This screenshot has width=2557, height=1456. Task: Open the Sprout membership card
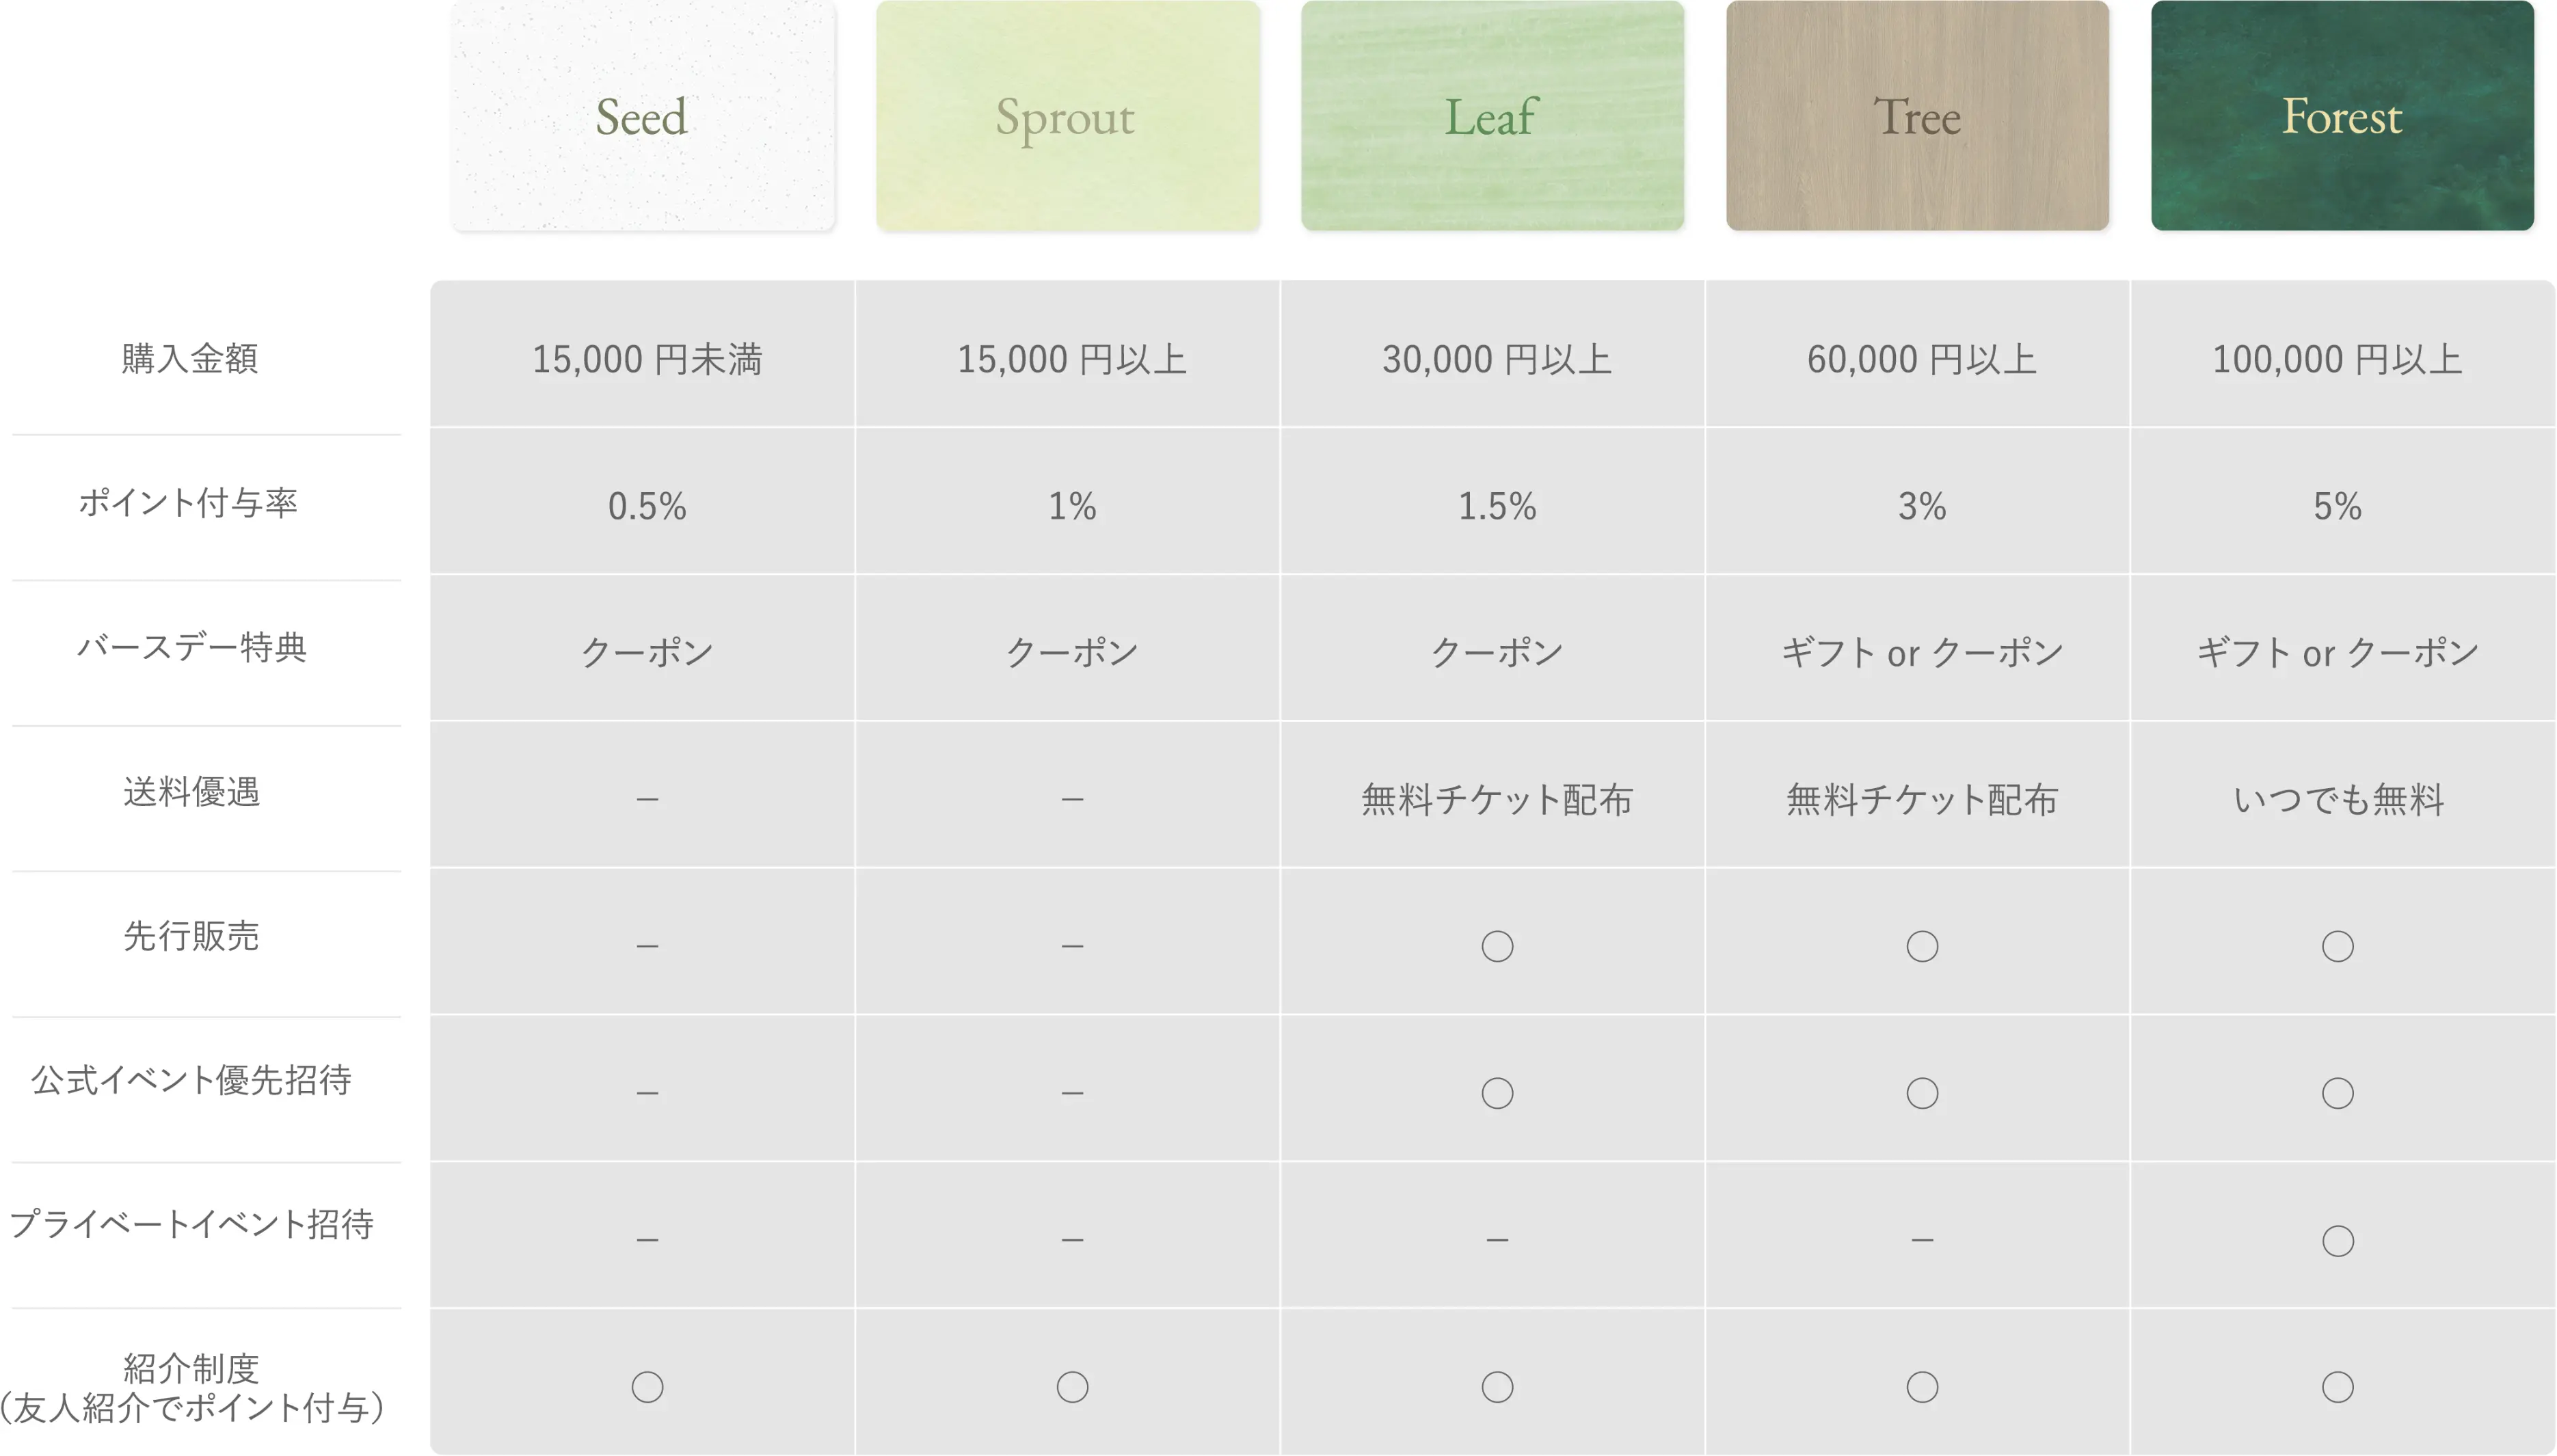pos(1067,116)
